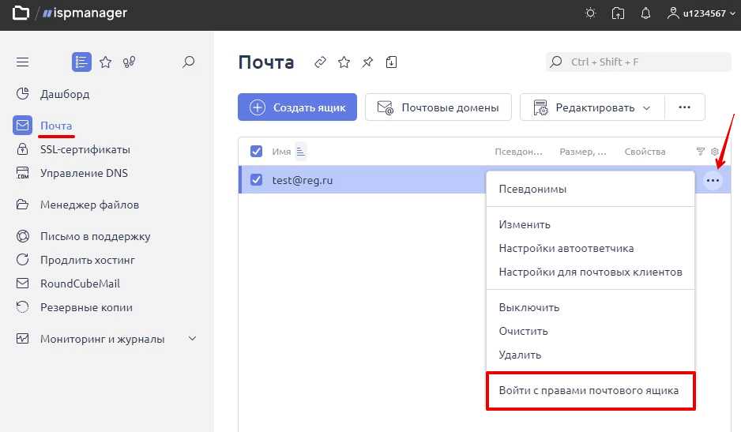The height and width of the screenshot is (432, 741).
Task: Open SSL-сертификаты
Action: 85,149
